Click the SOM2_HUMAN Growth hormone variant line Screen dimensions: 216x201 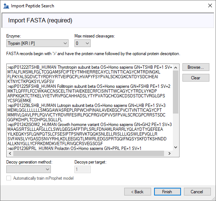90,125
